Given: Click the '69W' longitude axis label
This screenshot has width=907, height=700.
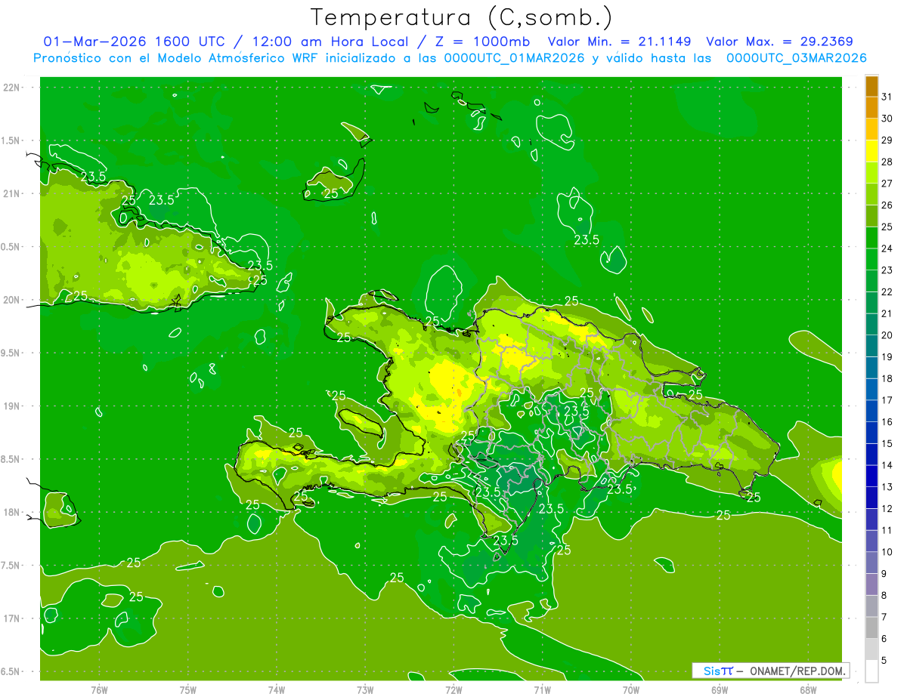Looking at the screenshot, I should 720,690.
